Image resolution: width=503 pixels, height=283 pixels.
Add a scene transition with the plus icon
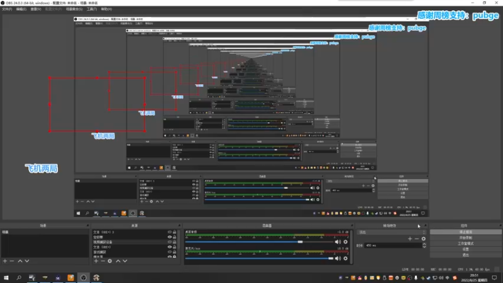point(410,239)
